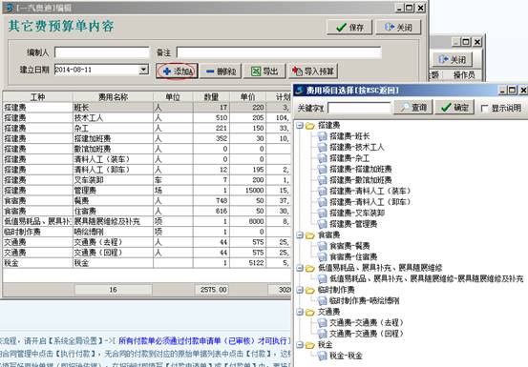
Task: Open the 建立日期 date dropdown arrow
Action: tap(144, 70)
